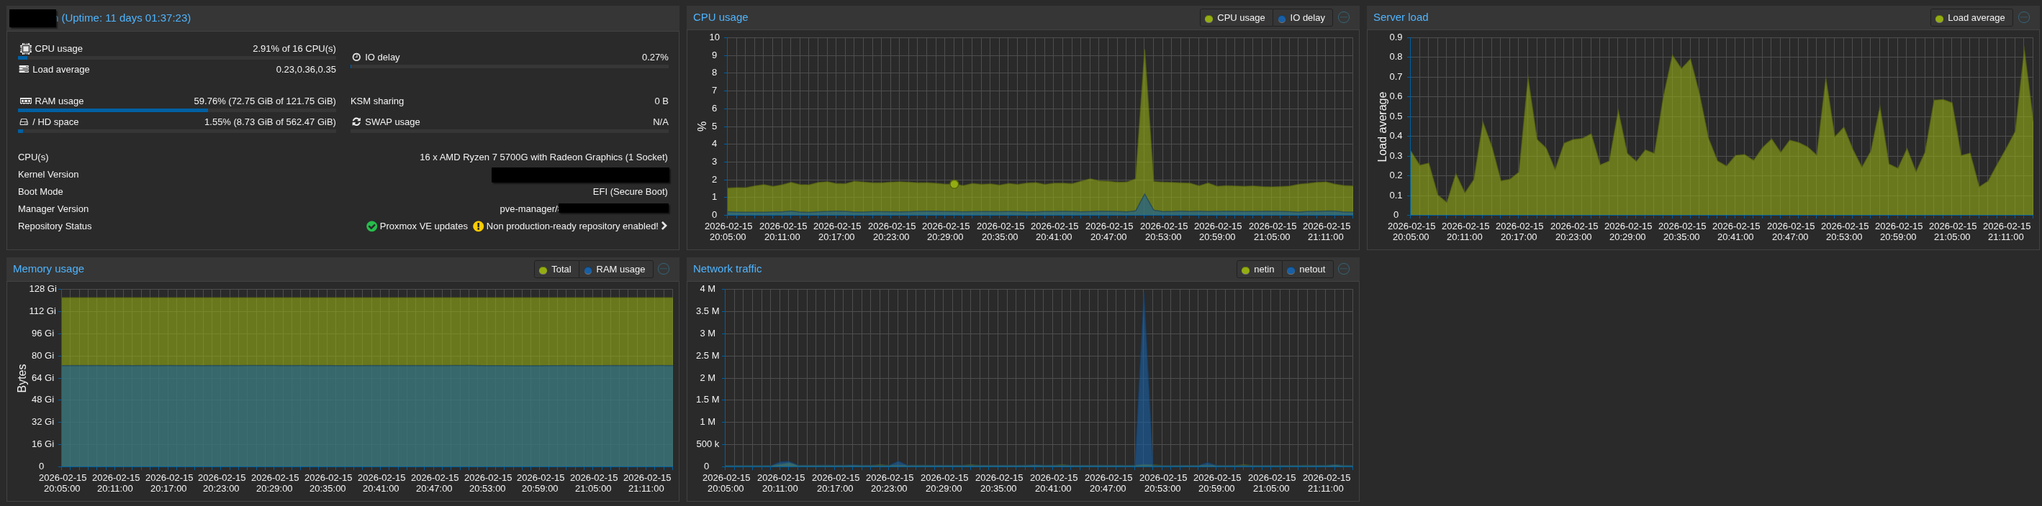Click the CPU chip icon beside CPU usage
Image resolution: width=2042 pixels, height=506 pixels.
(25, 48)
